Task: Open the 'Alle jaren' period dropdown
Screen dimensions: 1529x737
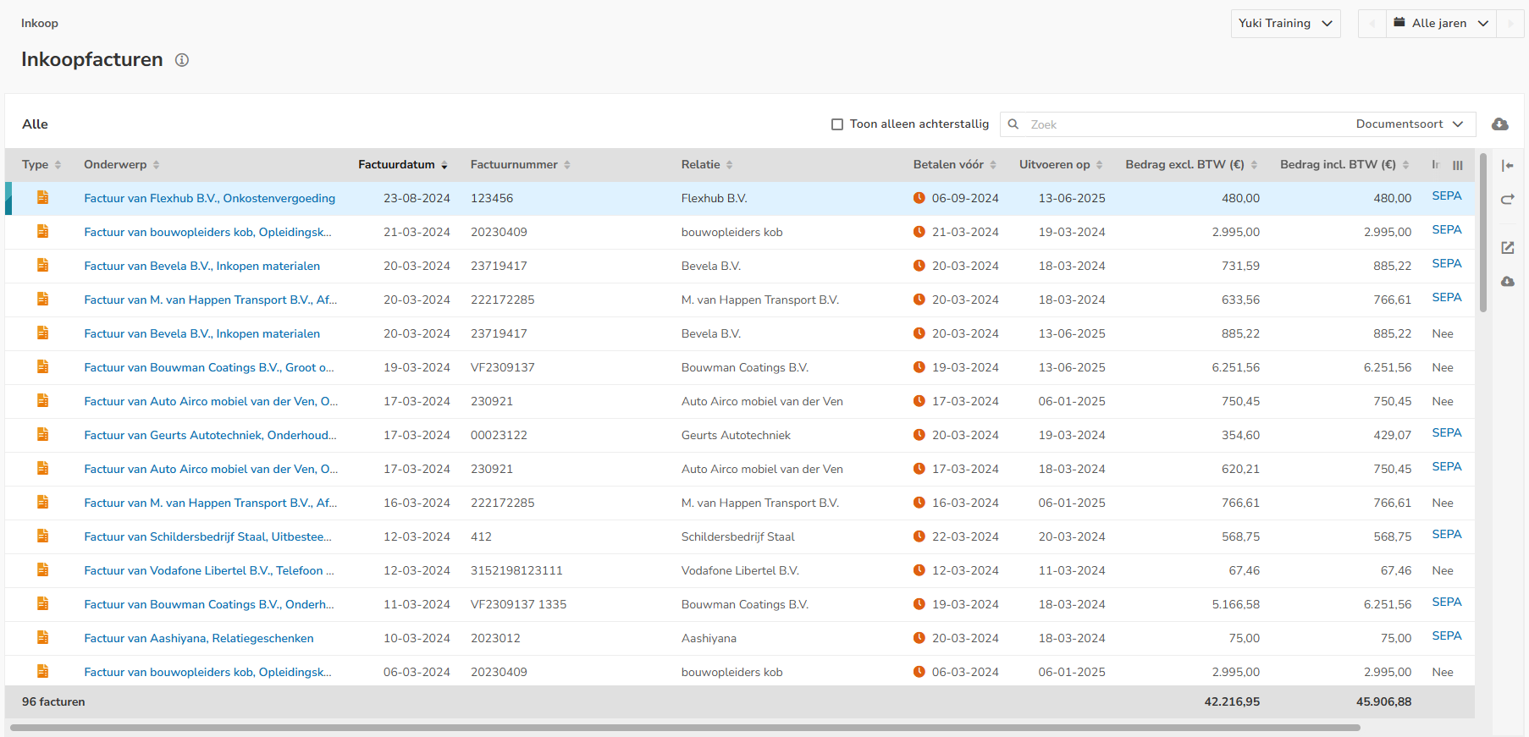Action: 1441,24
